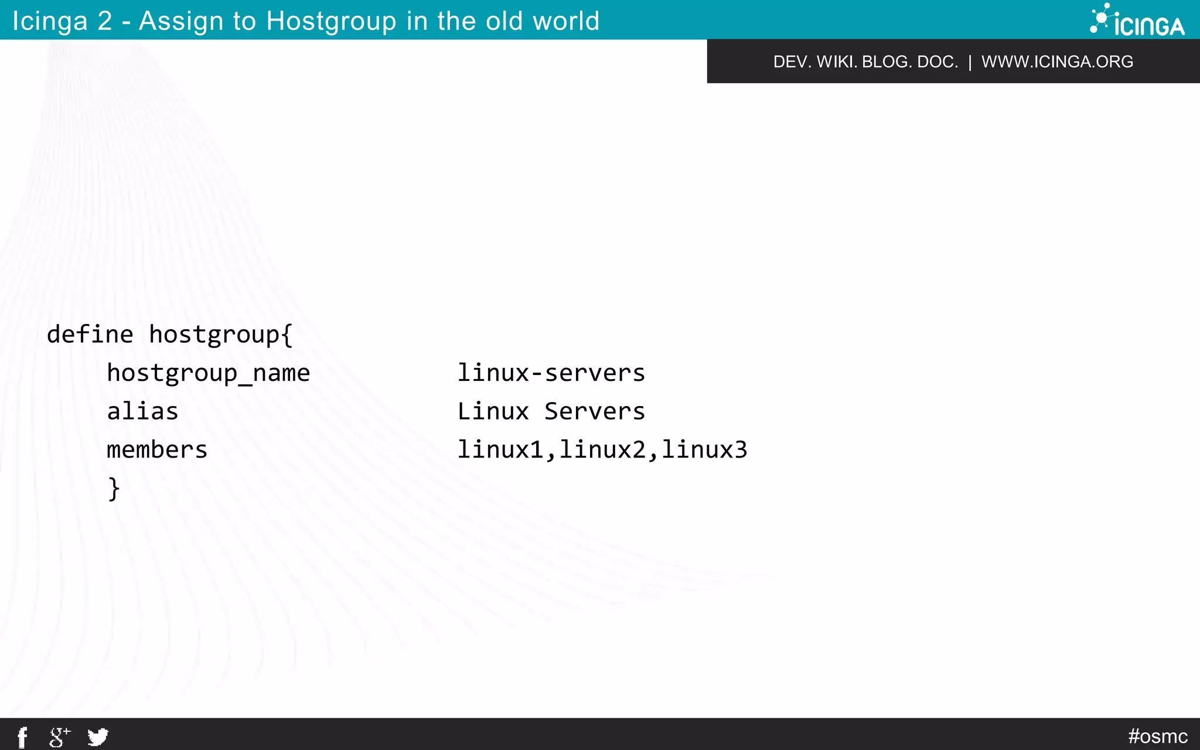Open the Google Plus icon
Viewport: 1200px width, 750px height.
tap(59, 737)
